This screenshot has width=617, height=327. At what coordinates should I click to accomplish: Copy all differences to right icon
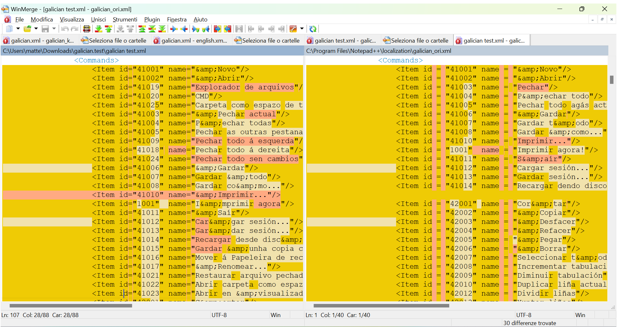click(x=217, y=29)
